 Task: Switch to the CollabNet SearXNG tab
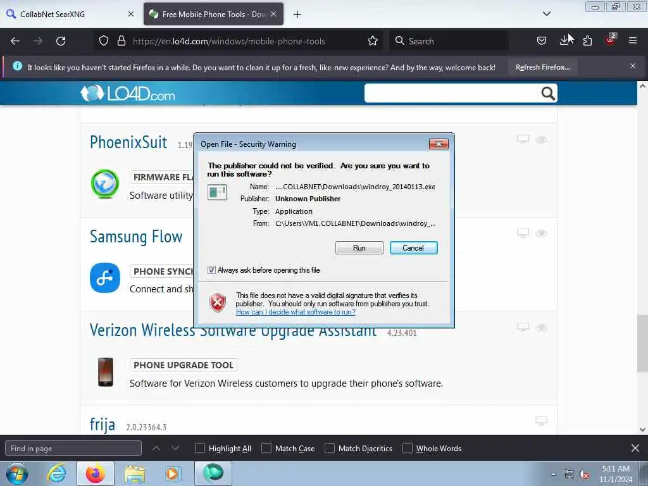click(x=70, y=14)
